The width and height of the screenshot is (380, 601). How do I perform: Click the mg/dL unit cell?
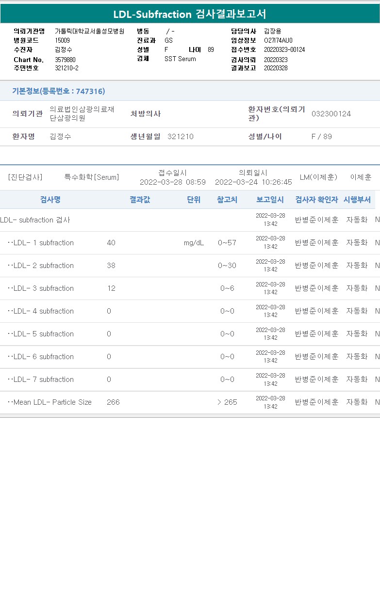click(x=194, y=243)
